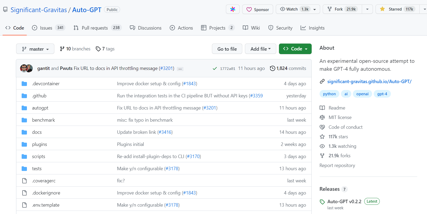Viewport: 427px width, 214px height.
Task: View the 10 branches link
Action: [x=75, y=49]
